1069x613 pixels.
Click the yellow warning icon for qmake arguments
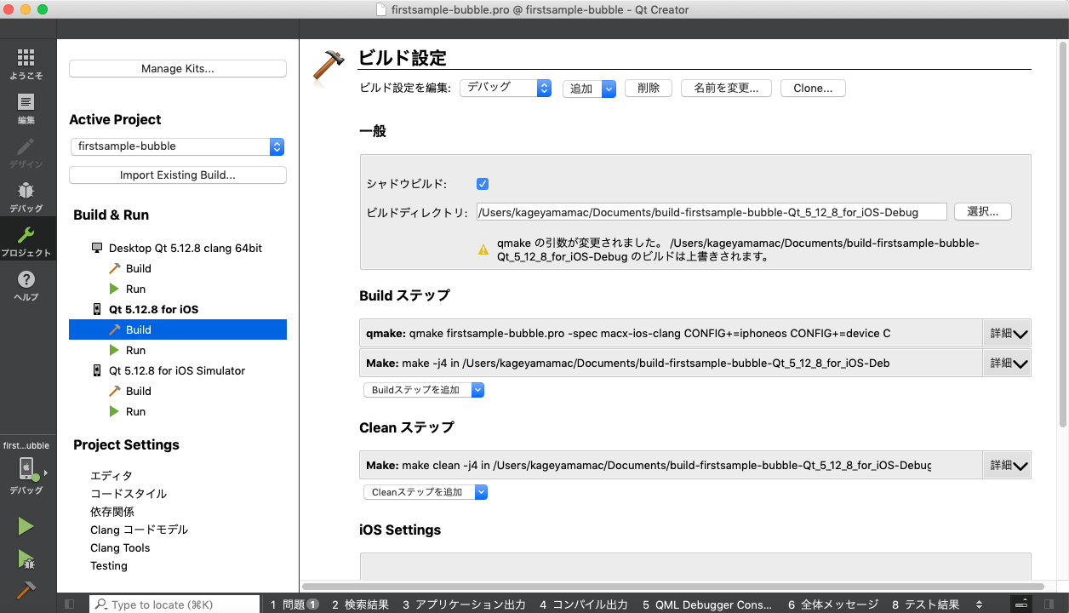[x=483, y=249]
